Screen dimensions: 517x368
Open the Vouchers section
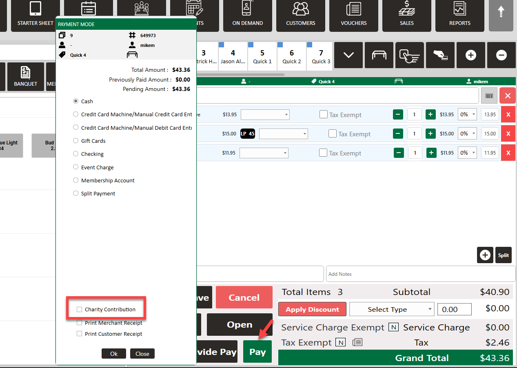point(353,15)
